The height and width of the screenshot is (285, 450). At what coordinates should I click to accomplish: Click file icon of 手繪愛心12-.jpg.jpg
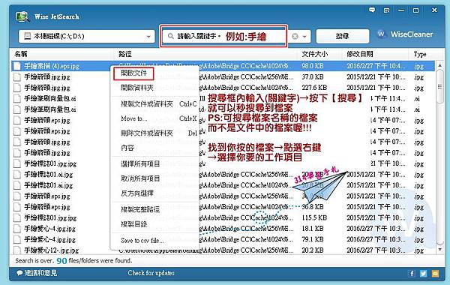tap(17, 250)
